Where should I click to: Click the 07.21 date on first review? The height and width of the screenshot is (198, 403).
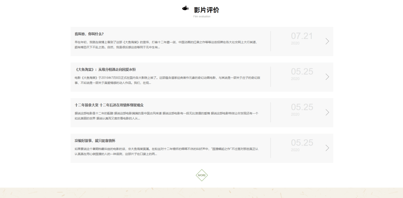(302, 36)
